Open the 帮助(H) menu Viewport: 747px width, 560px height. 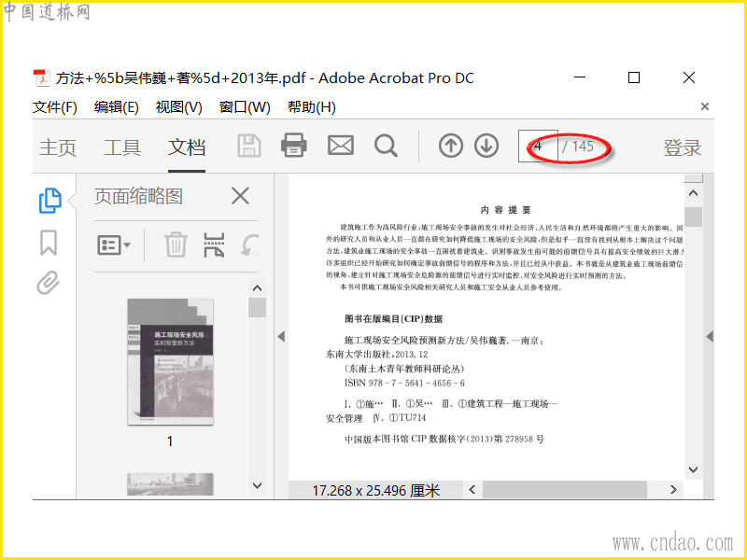(312, 106)
